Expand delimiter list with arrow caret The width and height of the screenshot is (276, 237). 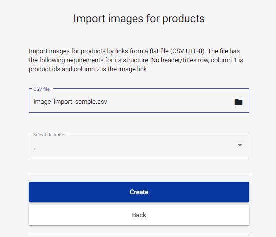pyautogui.click(x=240, y=145)
